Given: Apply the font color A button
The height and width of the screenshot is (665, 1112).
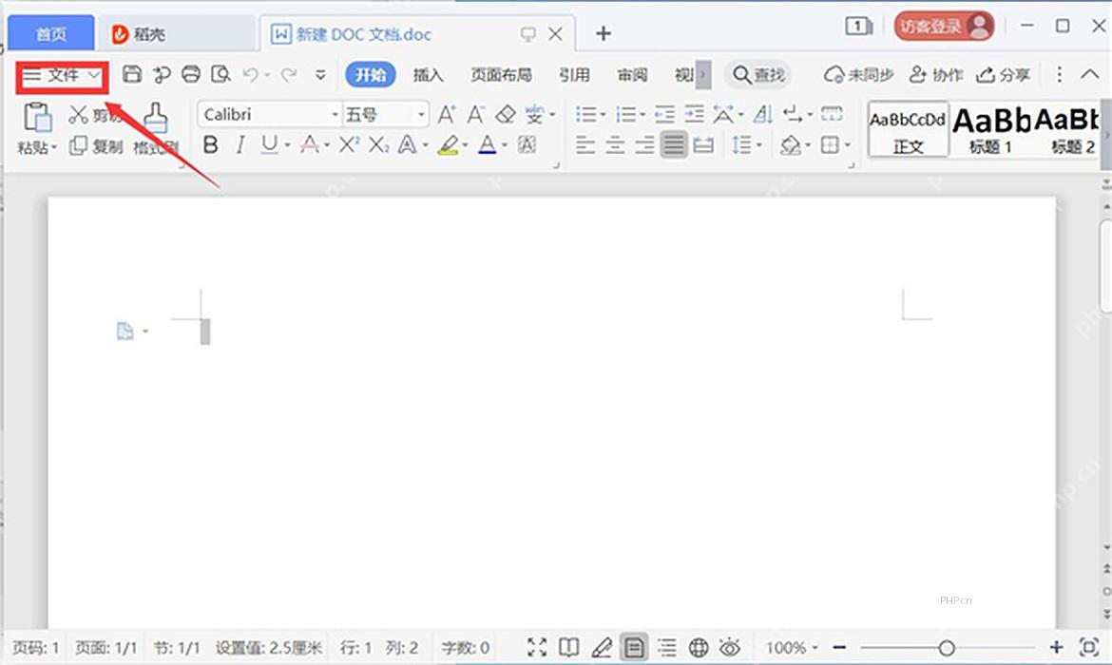Looking at the screenshot, I should pyautogui.click(x=488, y=145).
